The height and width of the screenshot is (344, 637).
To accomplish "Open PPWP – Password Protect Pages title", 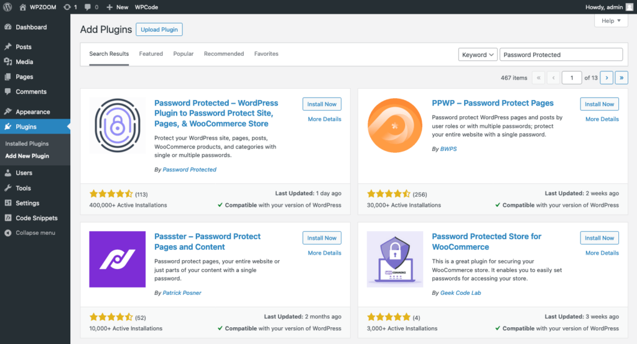I will coord(493,103).
